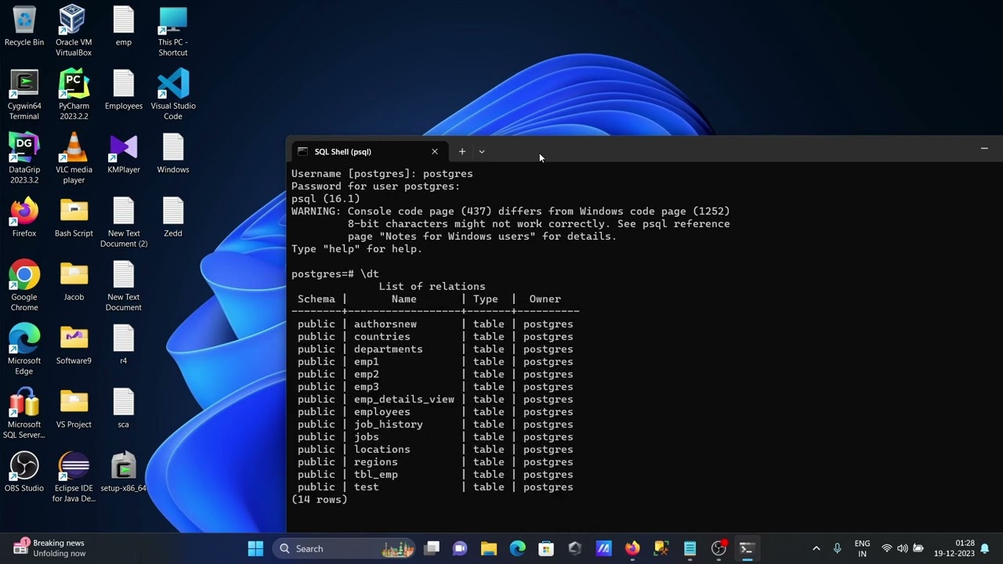Select the setup-x86_64 installer icon
Screen dimensions: 1003x564
[124, 472]
